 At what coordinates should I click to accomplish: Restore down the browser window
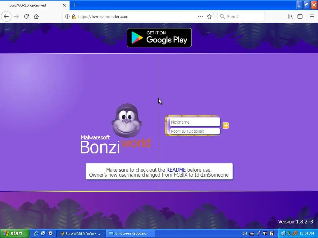[x=307, y=5]
